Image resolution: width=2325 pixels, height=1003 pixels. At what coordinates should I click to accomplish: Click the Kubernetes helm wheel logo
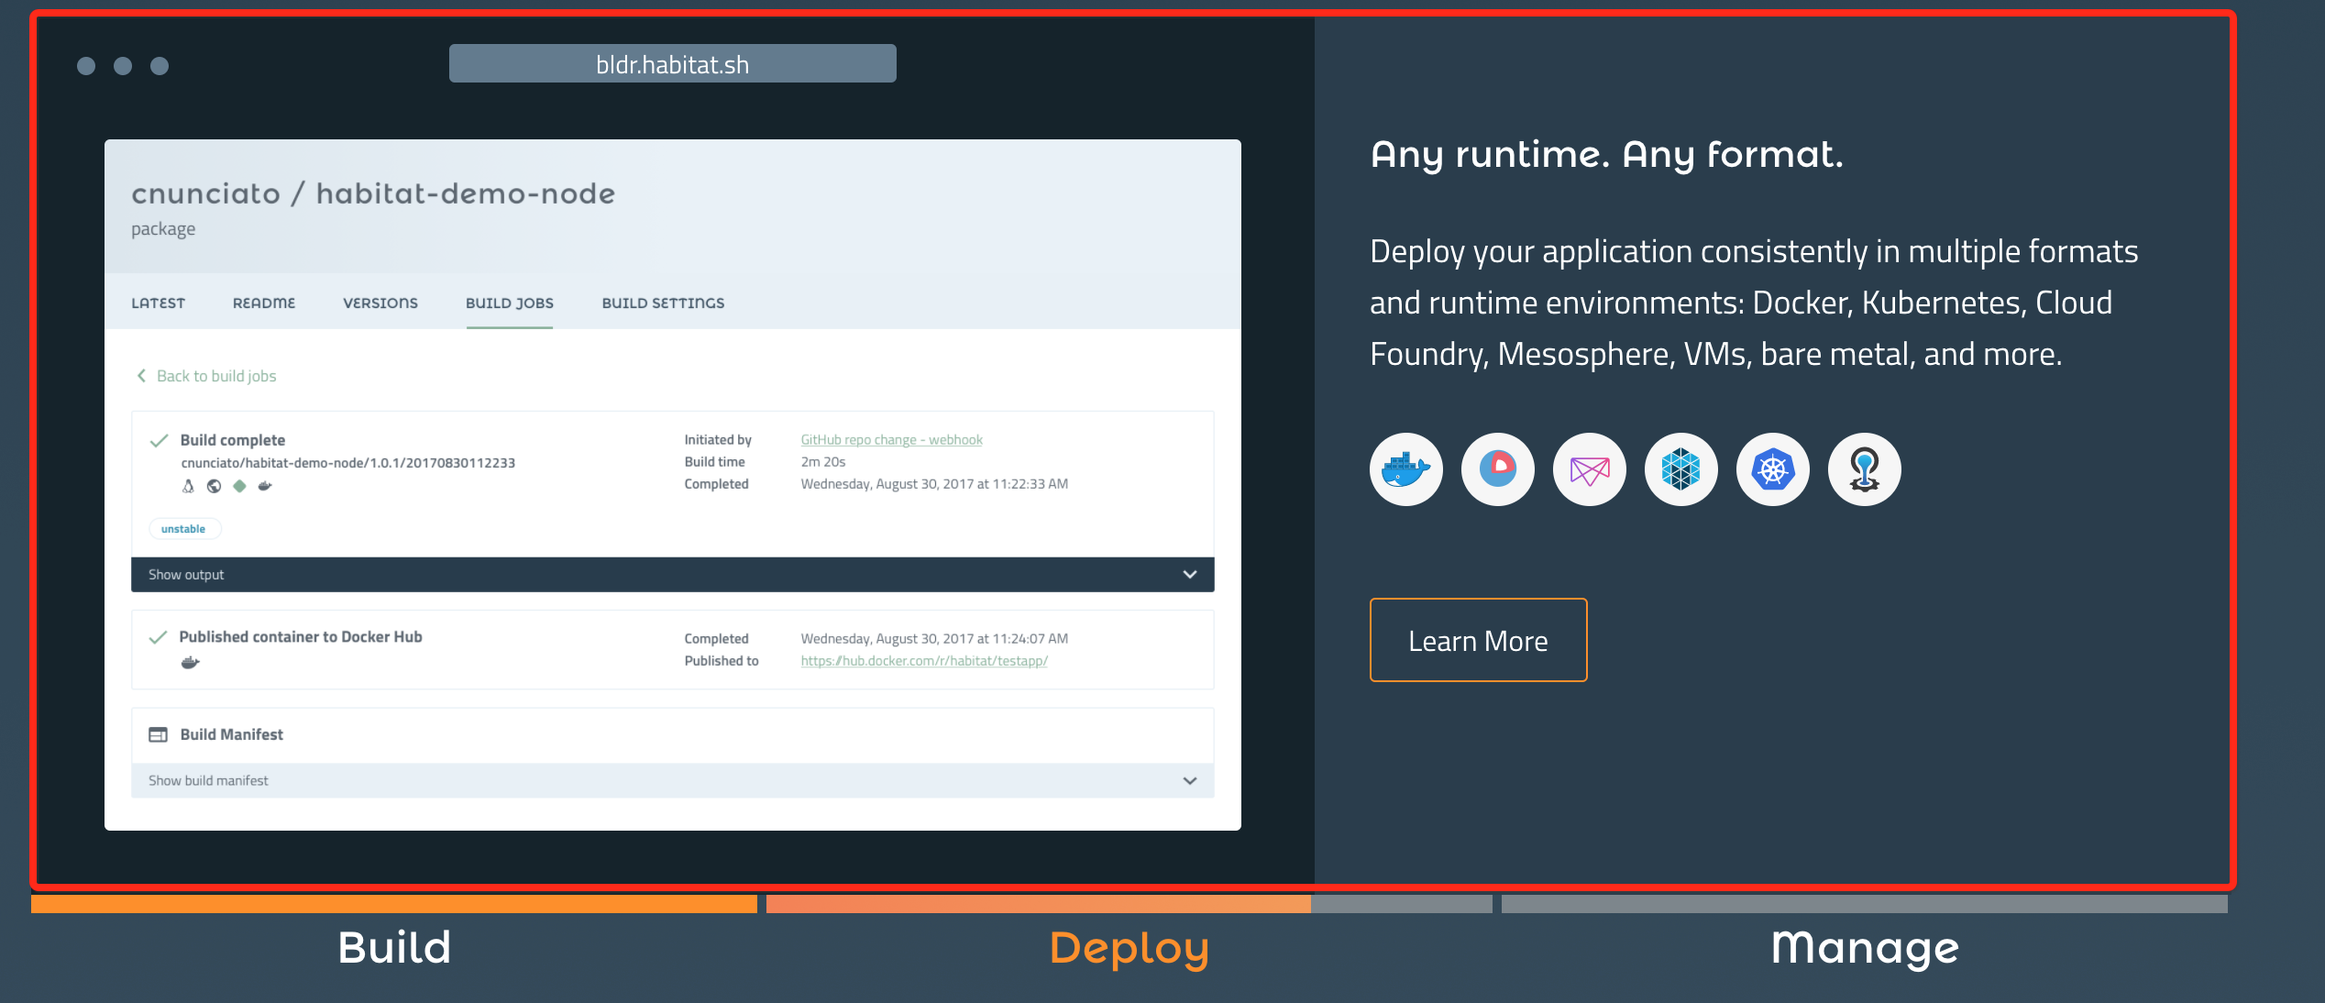point(1772,469)
